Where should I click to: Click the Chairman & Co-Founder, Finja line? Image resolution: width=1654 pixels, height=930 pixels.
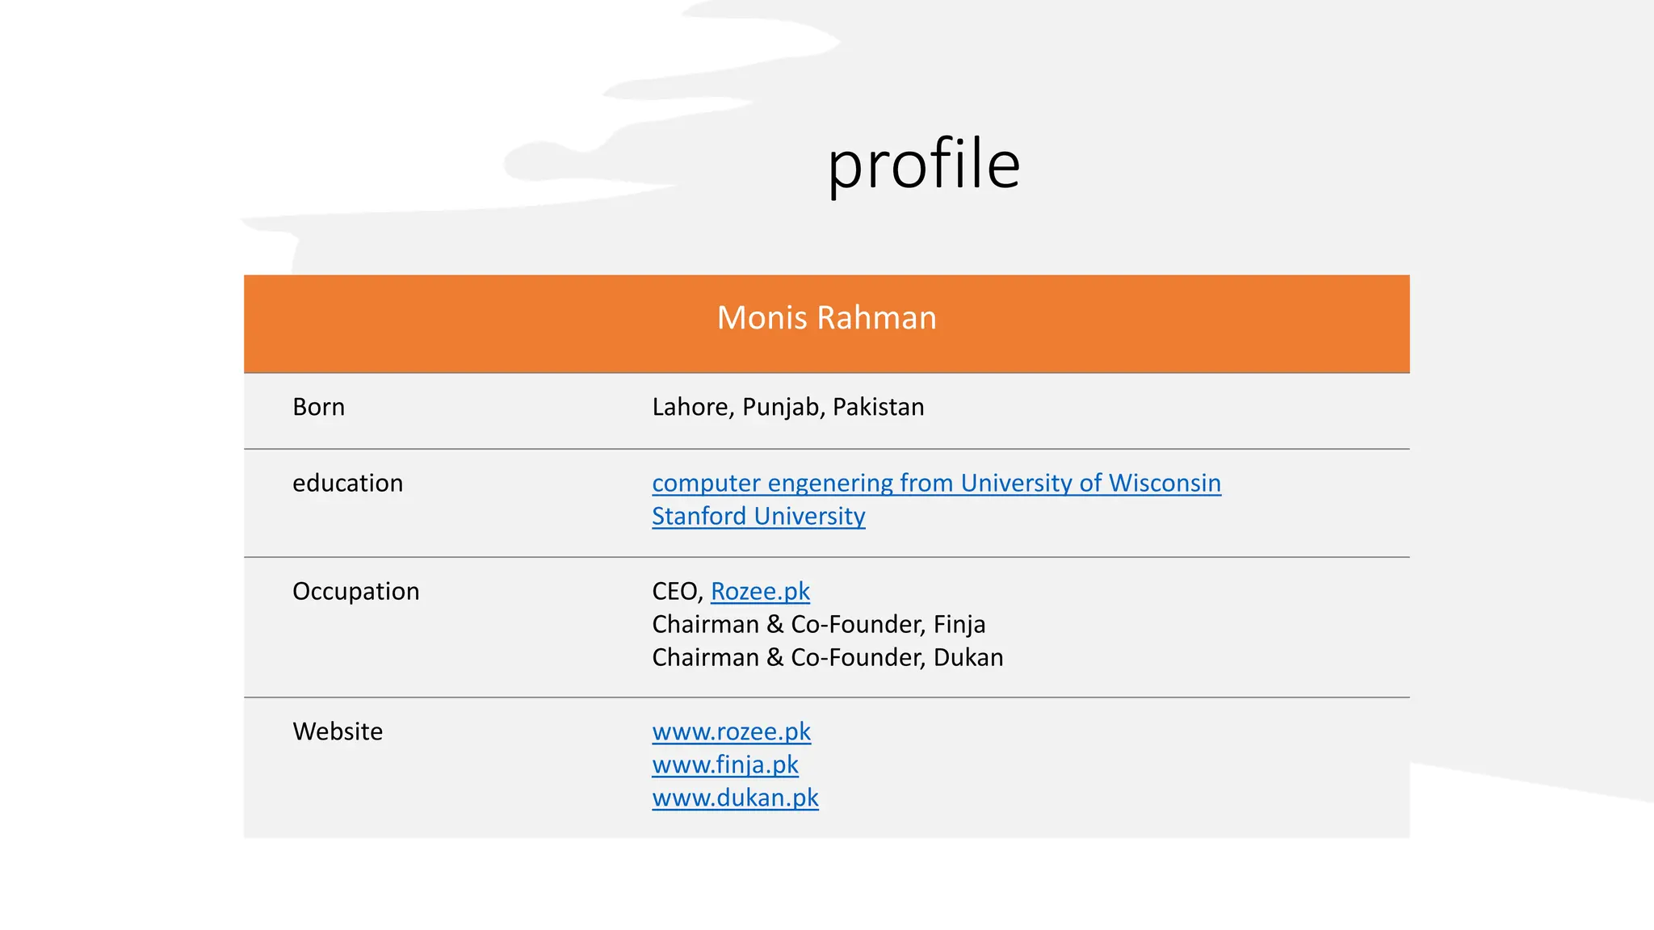[x=819, y=624]
